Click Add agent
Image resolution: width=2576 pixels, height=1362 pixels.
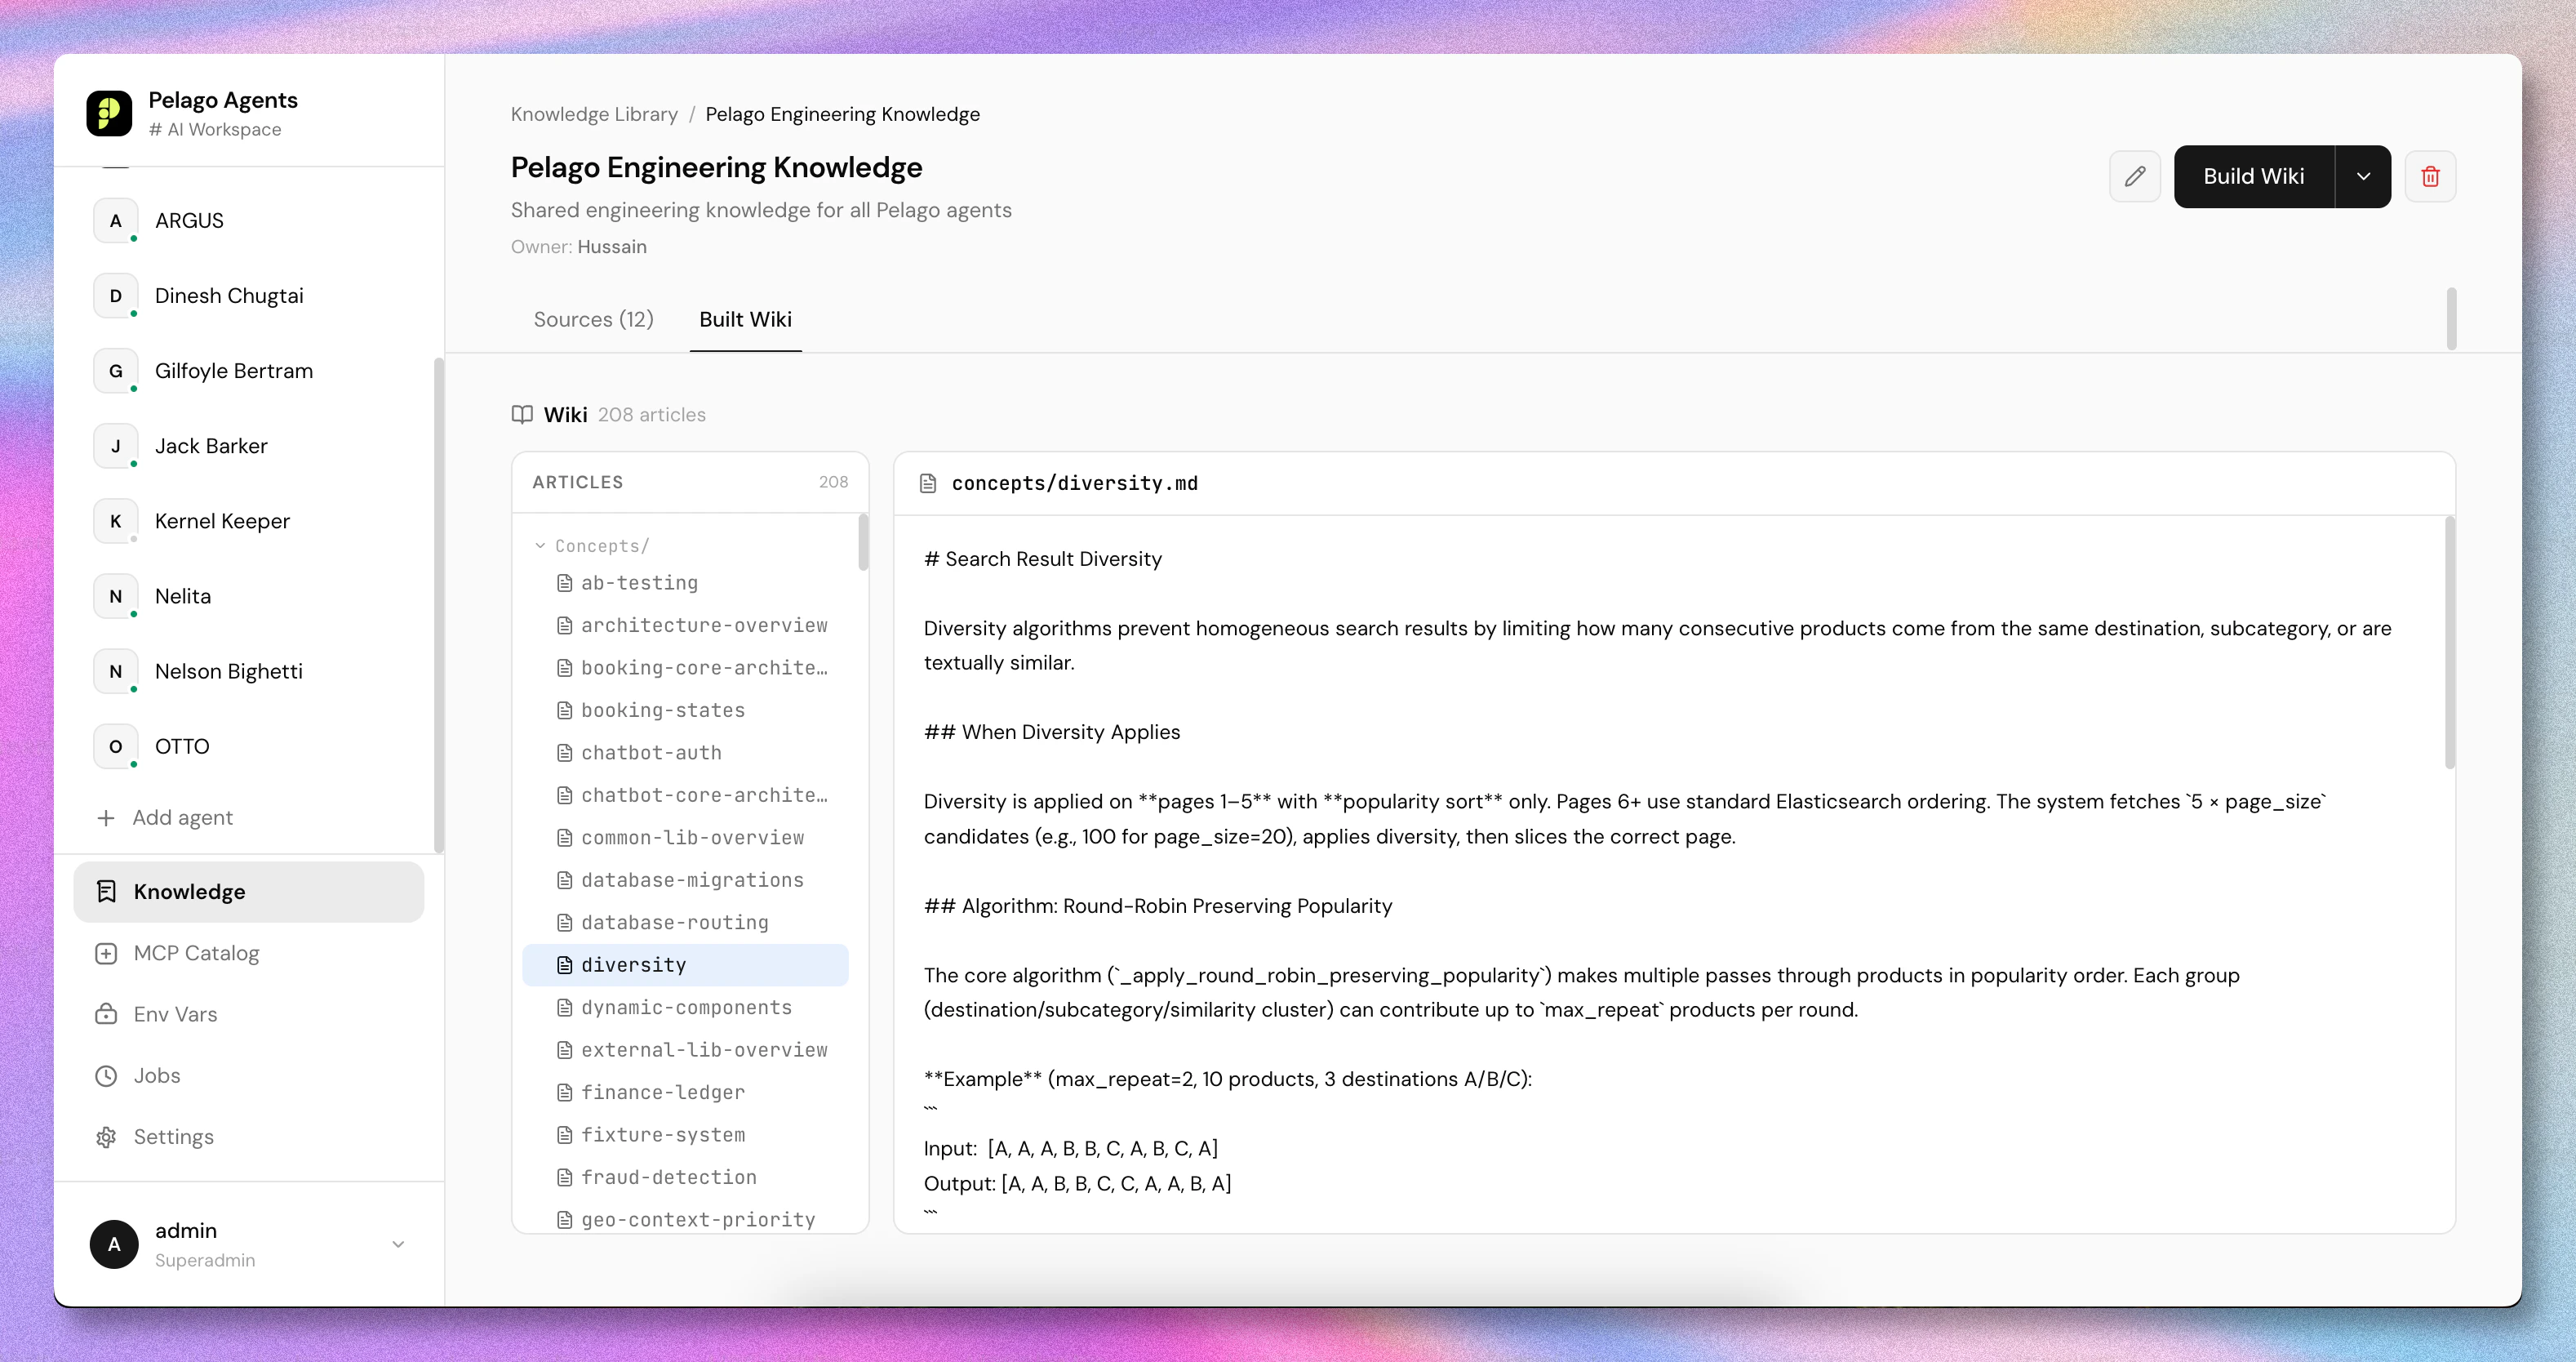tap(164, 817)
